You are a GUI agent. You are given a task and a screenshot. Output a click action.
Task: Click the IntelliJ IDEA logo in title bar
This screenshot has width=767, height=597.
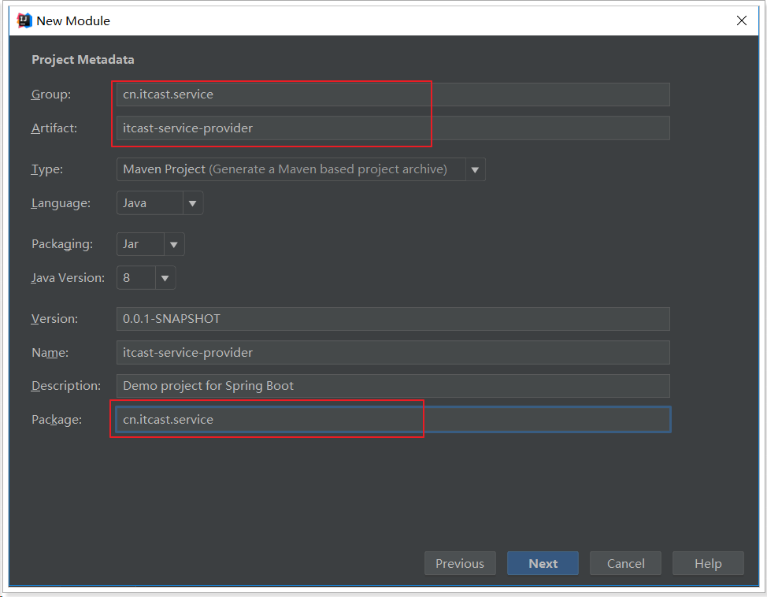coord(24,21)
